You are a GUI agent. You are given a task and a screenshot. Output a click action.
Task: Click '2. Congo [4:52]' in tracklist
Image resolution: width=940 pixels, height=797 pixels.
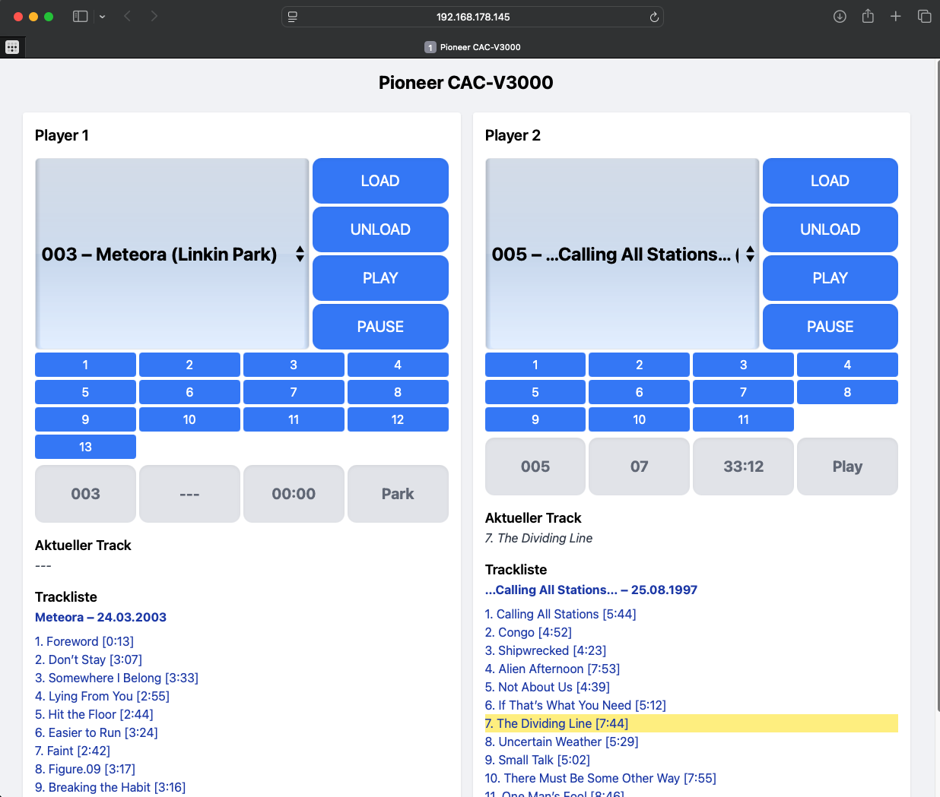(529, 632)
